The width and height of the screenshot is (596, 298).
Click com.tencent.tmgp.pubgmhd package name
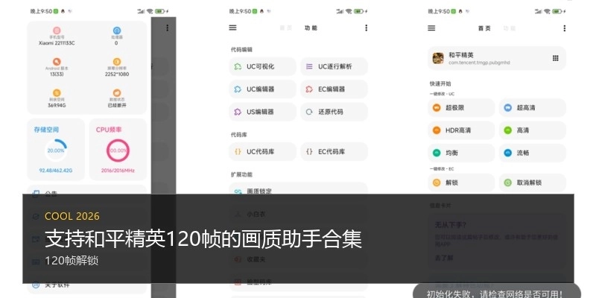pyautogui.click(x=479, y=63)
